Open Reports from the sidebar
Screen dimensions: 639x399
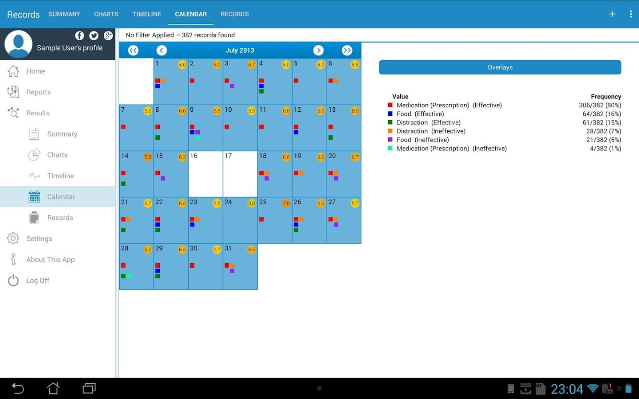pyautogui.click(x=38, y=92)
